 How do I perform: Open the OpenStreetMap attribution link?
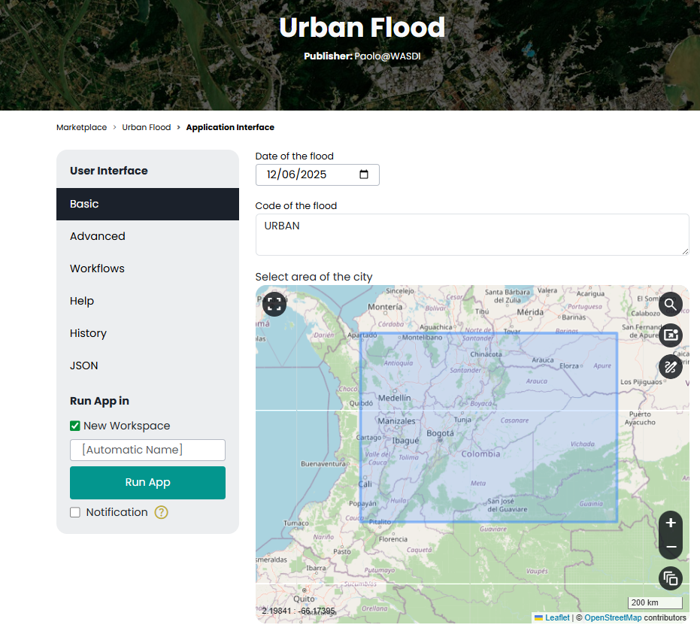pyautogui.click(x=613, y=617)
